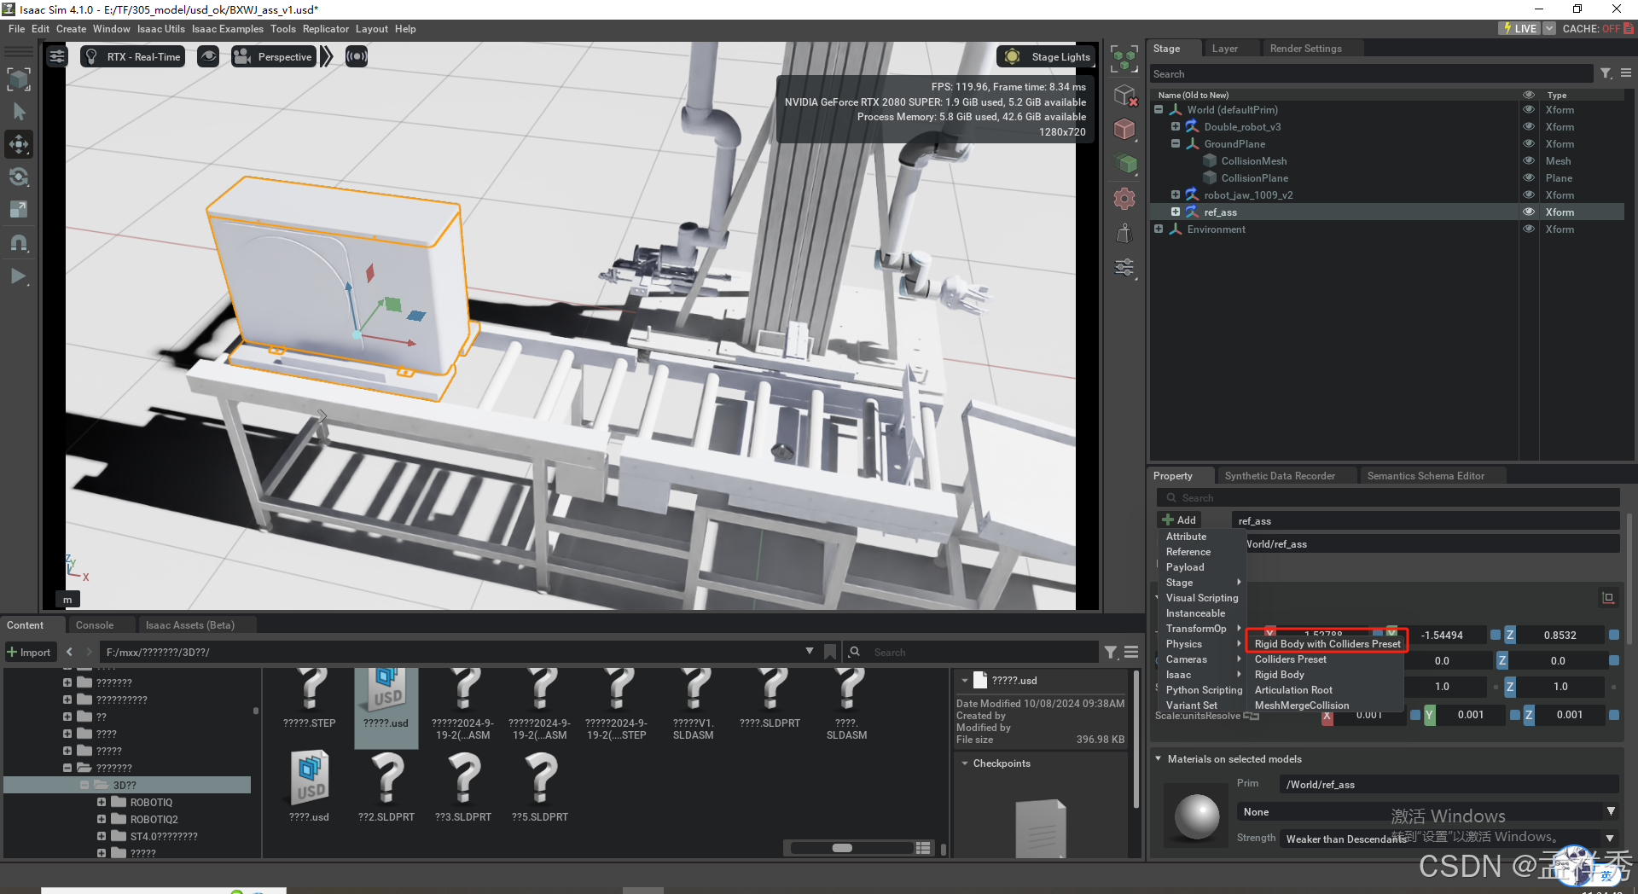Choose the Select arrow tool
This screenshot has height=894, width=1638.
19,111
